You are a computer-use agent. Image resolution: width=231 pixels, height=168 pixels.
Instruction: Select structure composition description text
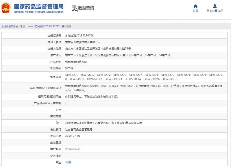144,88
